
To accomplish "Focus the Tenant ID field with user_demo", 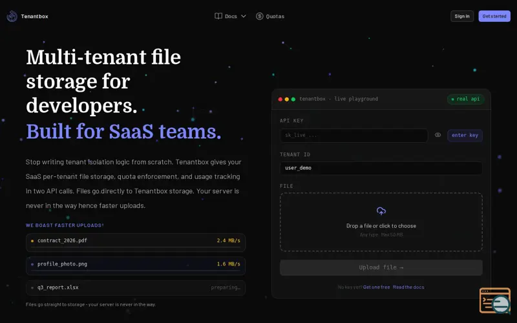I will tap(381, 168).
